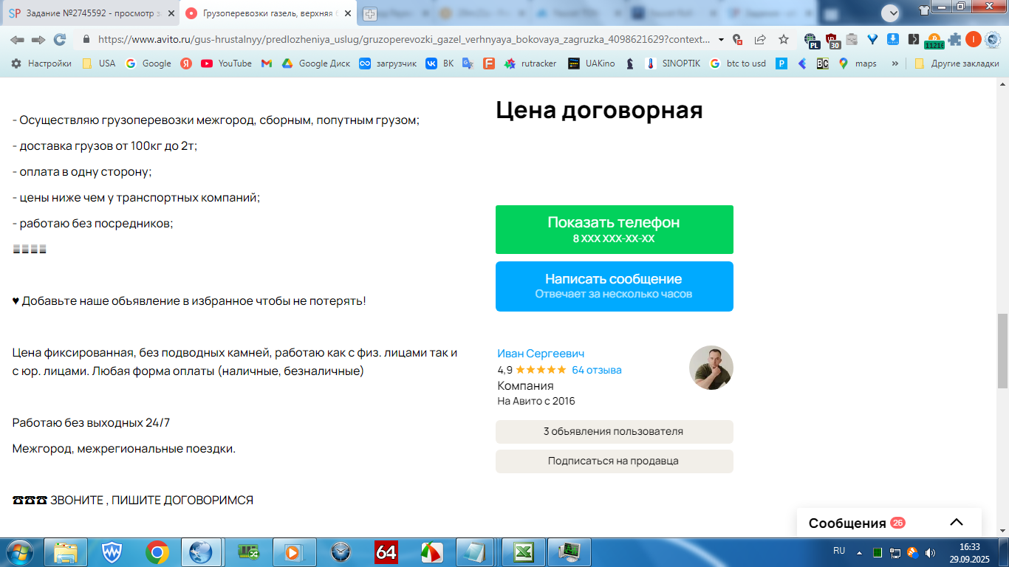Image resolution: width=1009 pixels, height=567 pixels.
Task: Open the rutracker bookmark
Action: coord(530,63)
